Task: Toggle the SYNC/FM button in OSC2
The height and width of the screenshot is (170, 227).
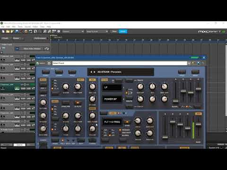Action: pos(66,103)
